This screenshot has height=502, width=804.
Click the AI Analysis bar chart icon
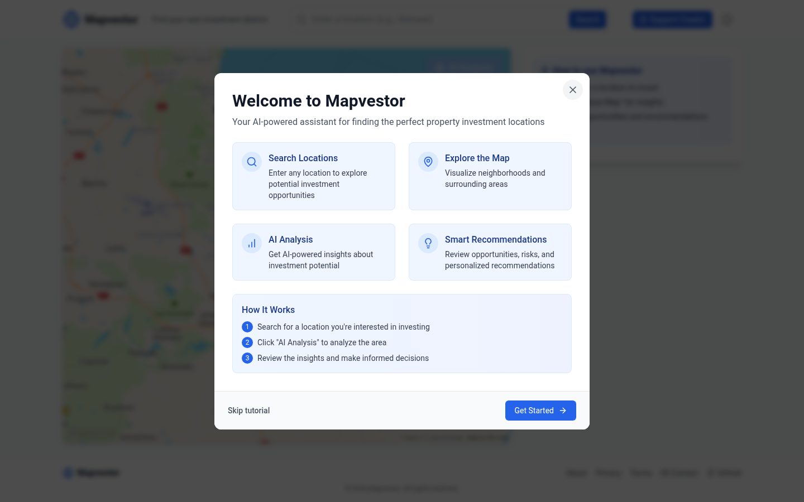click(252, 243)
